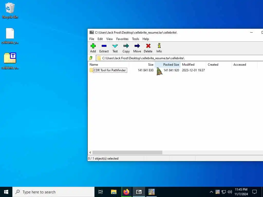Select the Recycle Bin desktop icon
The height and width of the screenshot is (197, 263).
(x=10, y=11)
